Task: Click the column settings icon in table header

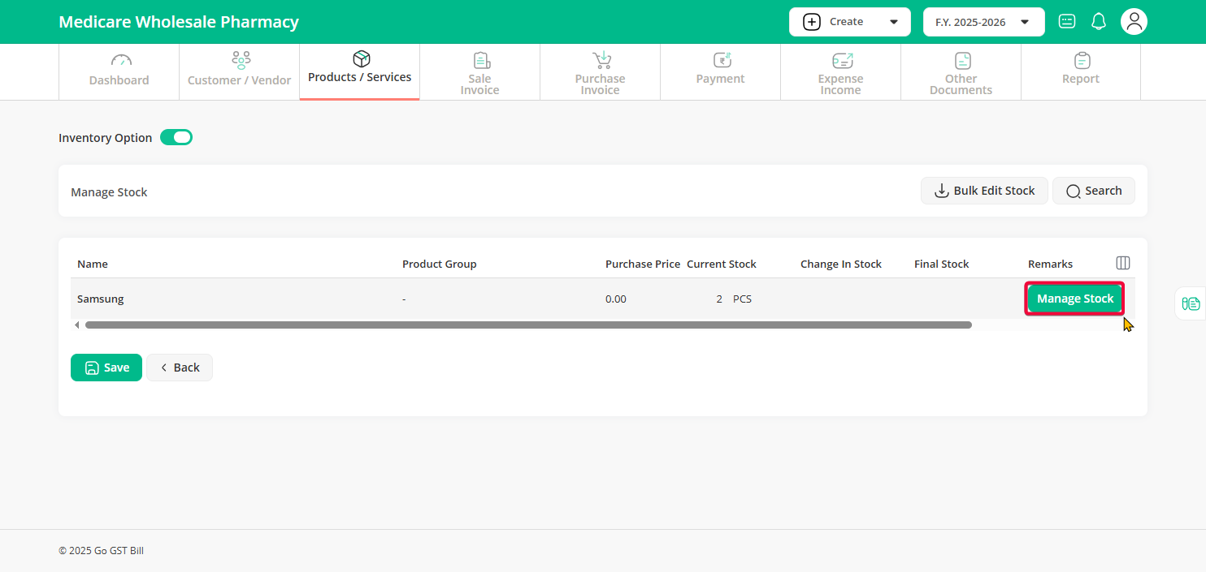Action: tap(1123, 263)
